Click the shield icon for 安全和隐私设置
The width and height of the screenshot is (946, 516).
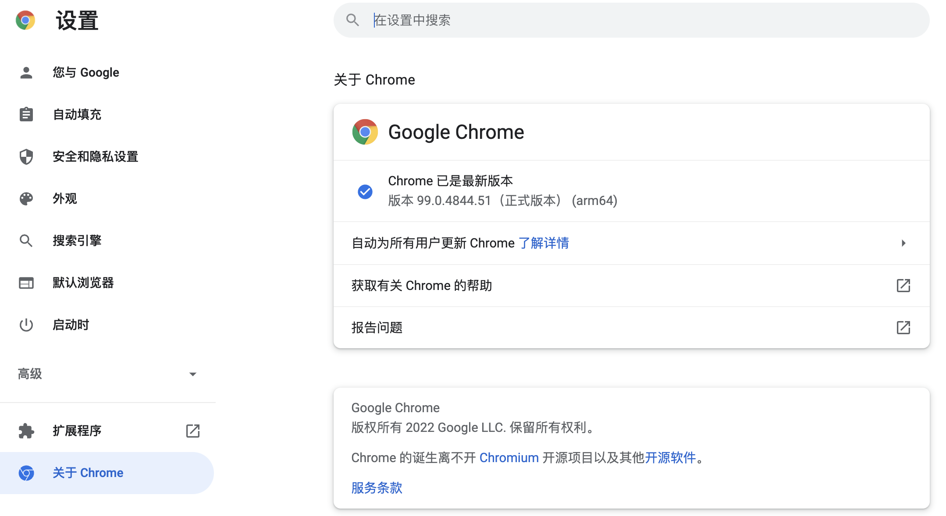pyautogui.click(x=26, y=156)
